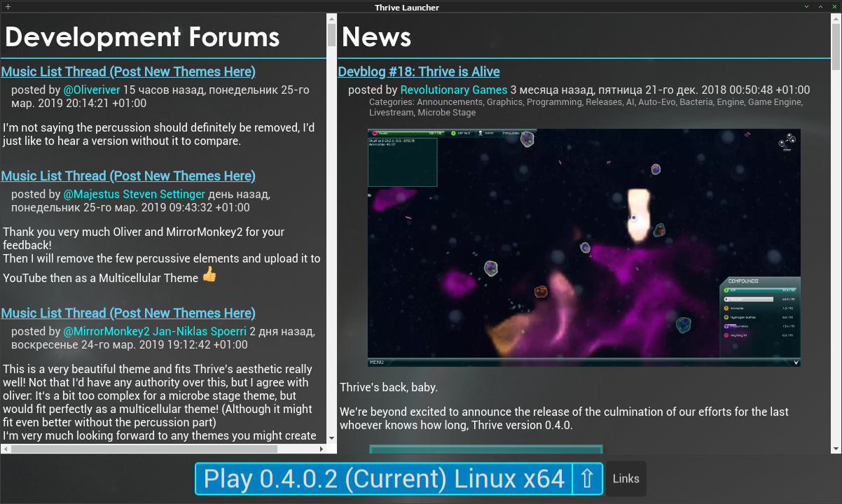Click the up arrow of the News scrollbar
This screenshot has width=842, height=504.
click(836, 19)
